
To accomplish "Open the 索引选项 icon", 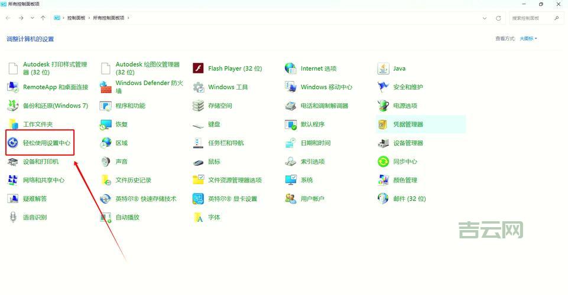I will pos(291,162).
